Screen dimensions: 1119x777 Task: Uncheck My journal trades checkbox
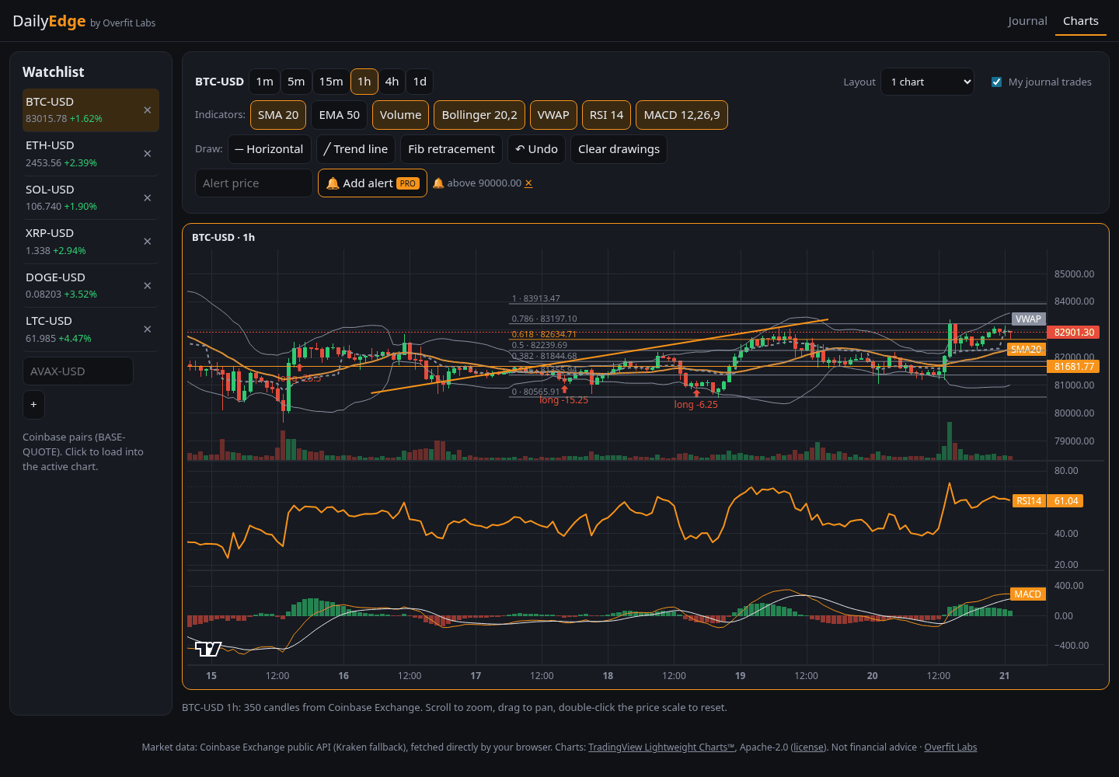(x=997, y=82)
